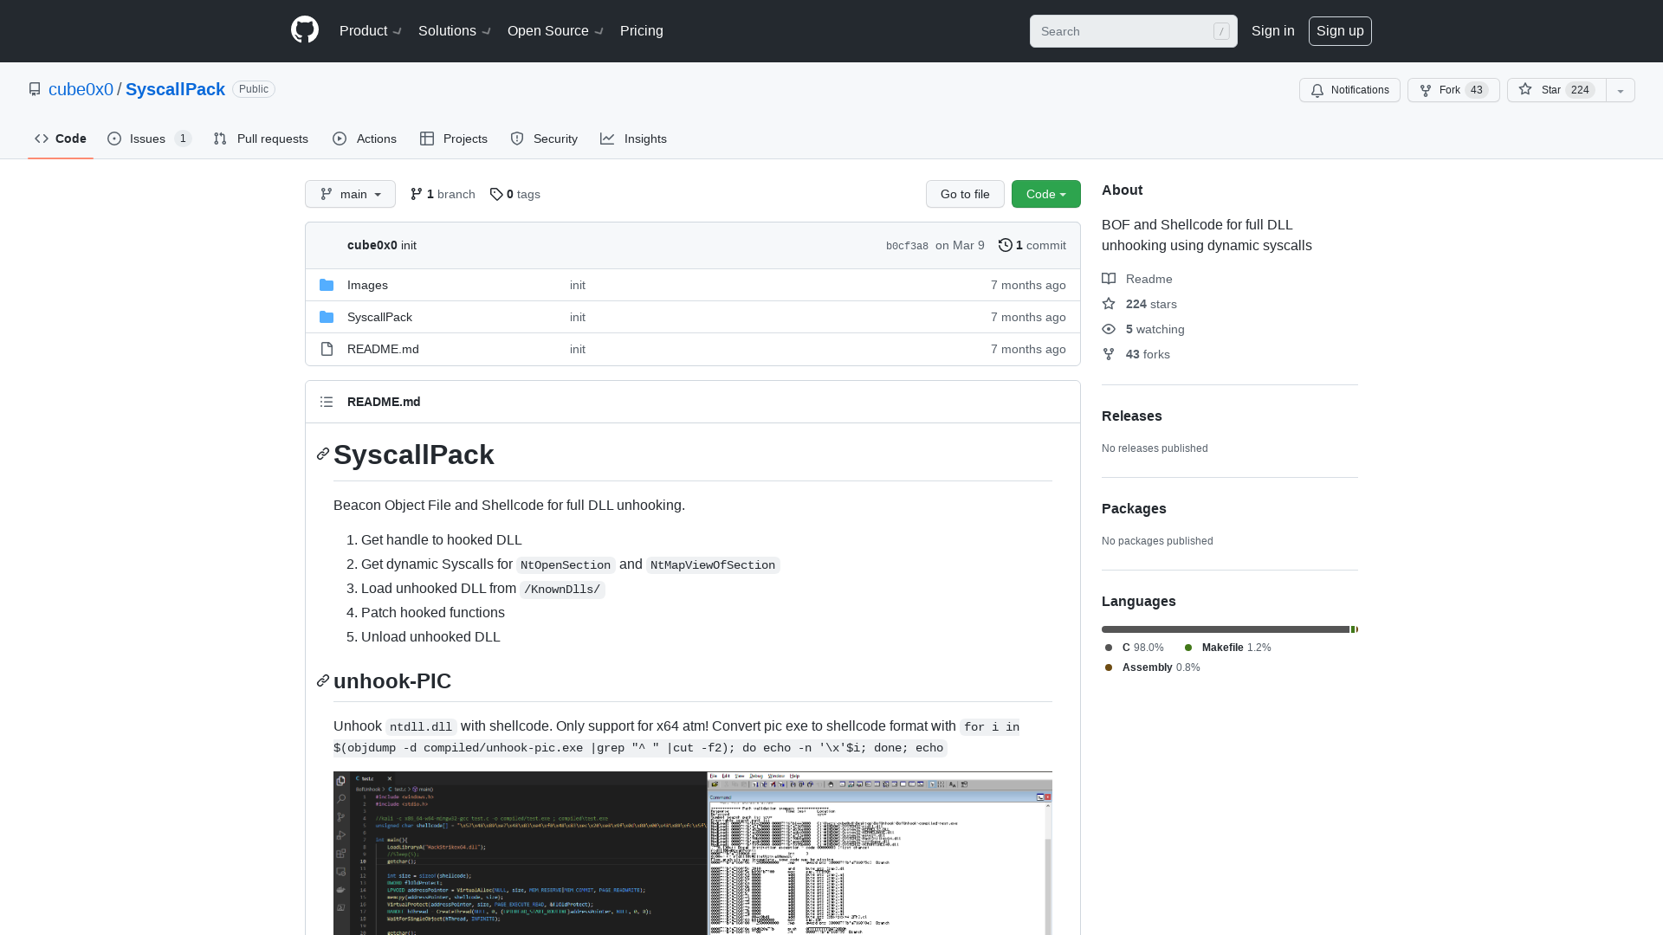The height and width of the screenshot is (935, 1663).
Task: Toggle Notifications for this repository
Action: click(x=1349, y=90)
